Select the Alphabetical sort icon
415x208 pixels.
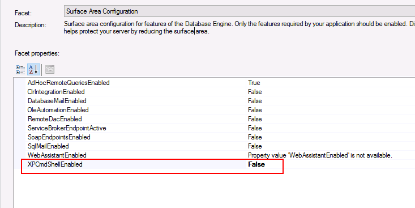33,70
